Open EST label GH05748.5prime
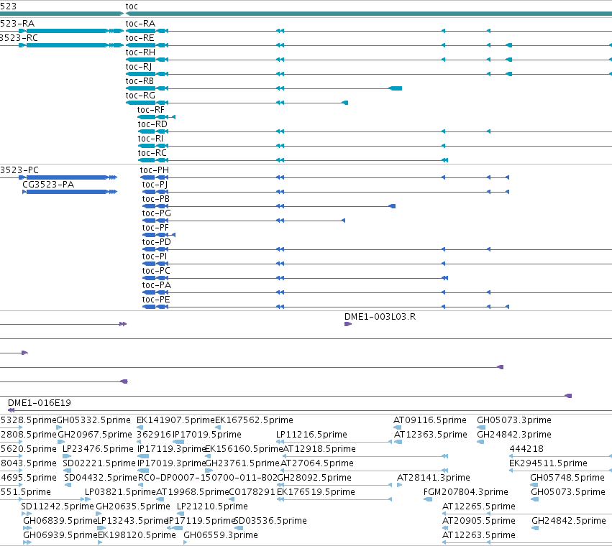Screen dimensions: 612x546 [x=567, y=478]
